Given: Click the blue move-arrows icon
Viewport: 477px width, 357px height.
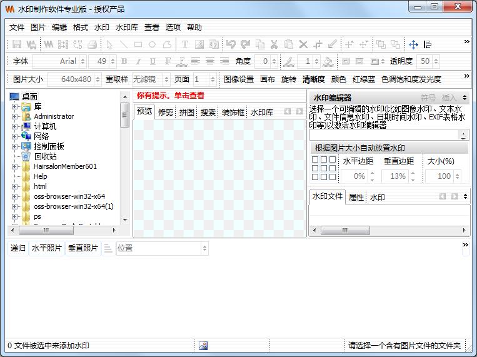Looking at the screenshot, I should point(413,44).
